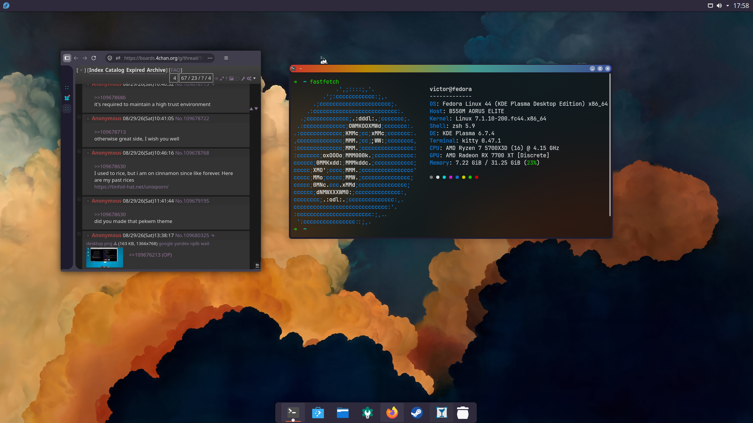Open Dolphin file manager from the dock
Image resolution: width=753 pixels, height=423 pixels.
(x=343, y=413)
